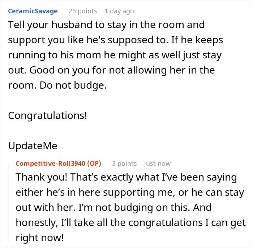The width and height of the screenshot is (253, 248).
Task: Click "Thank you!" at the start of OP's reply
Action: point(41,177)
